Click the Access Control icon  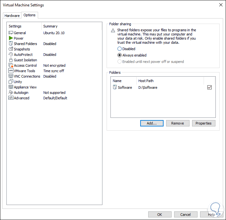click(11, 65)
